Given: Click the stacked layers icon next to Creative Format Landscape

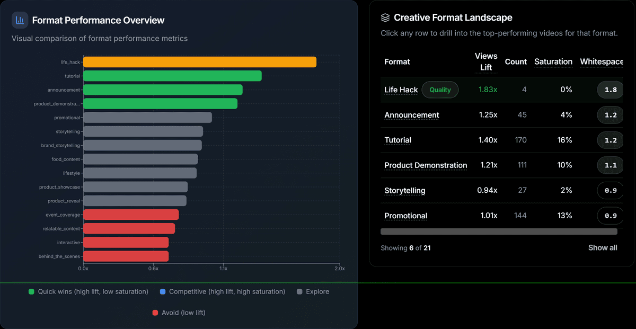Looking at the screenshot, I should pos(386,17).
